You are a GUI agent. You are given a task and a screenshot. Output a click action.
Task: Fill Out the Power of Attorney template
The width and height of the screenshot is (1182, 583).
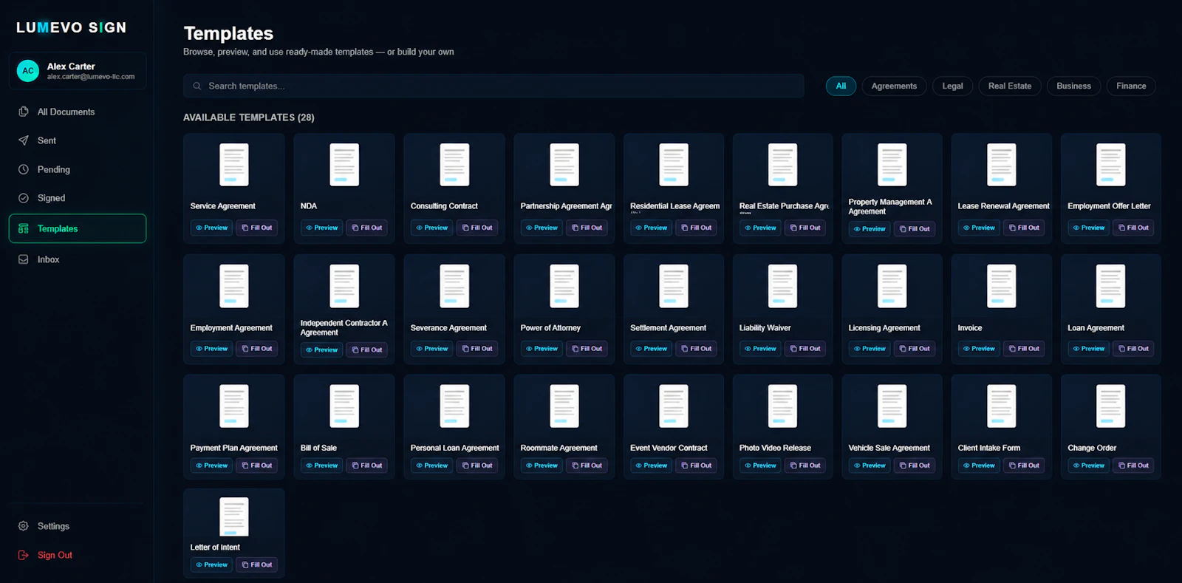pyautogui.click(x=587, y=349)
